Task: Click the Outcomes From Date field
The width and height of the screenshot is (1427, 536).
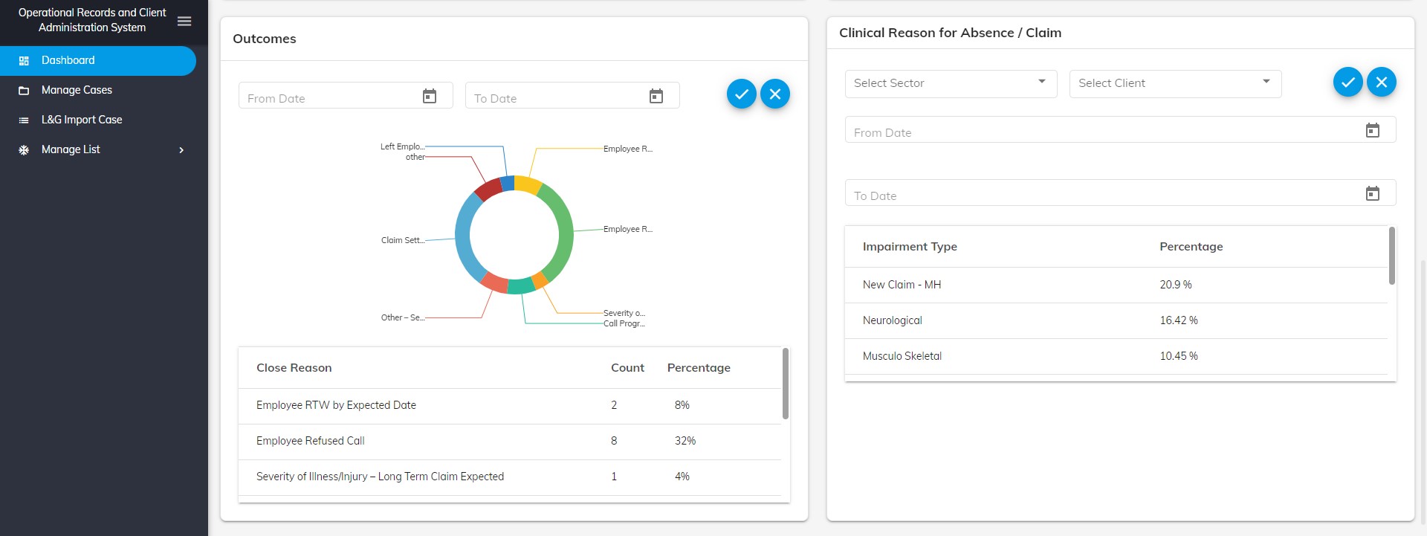Action: click(x=346, y=96)
